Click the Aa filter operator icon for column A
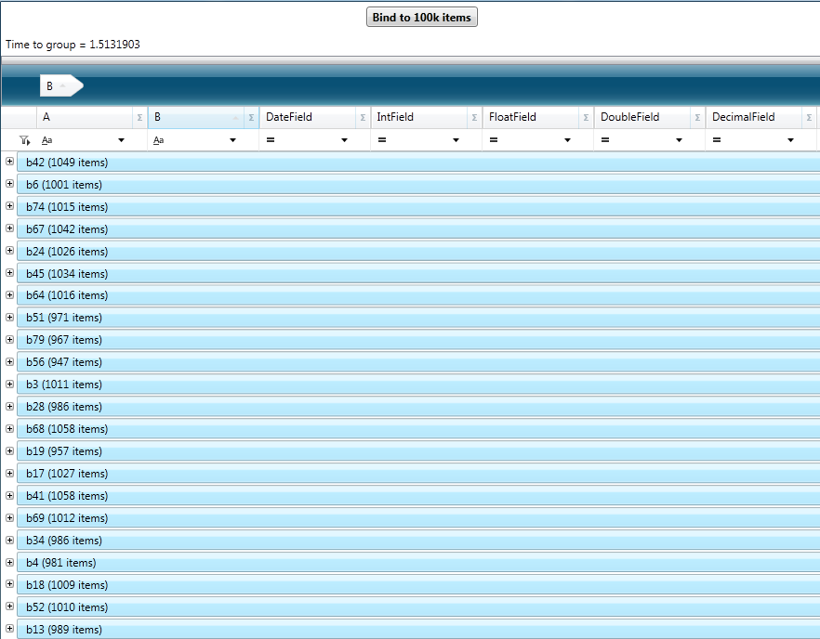Image resolution: width=820 pixels, height=639 pixels. click(47, 140)
